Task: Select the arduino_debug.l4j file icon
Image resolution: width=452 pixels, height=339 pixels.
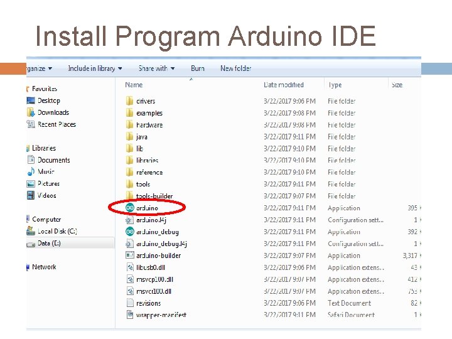Action: click(x=130, y=244)
